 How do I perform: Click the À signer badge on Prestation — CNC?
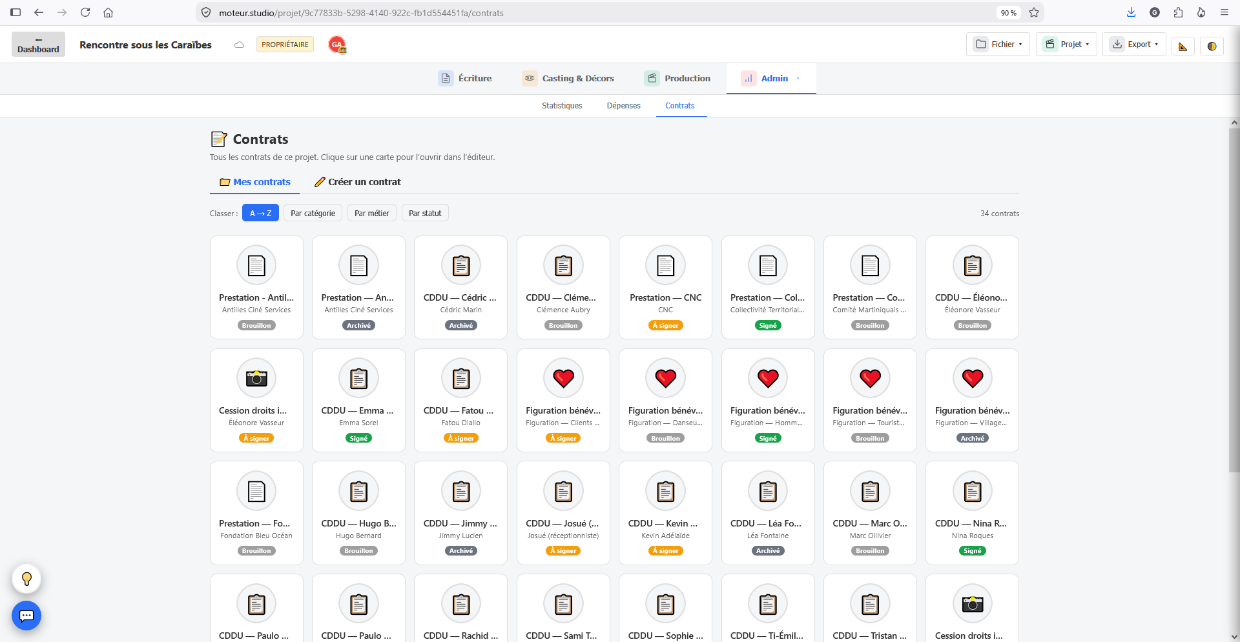pos(665,325)
